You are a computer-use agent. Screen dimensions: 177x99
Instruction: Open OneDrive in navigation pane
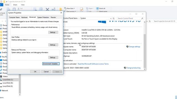pos(4,53)
